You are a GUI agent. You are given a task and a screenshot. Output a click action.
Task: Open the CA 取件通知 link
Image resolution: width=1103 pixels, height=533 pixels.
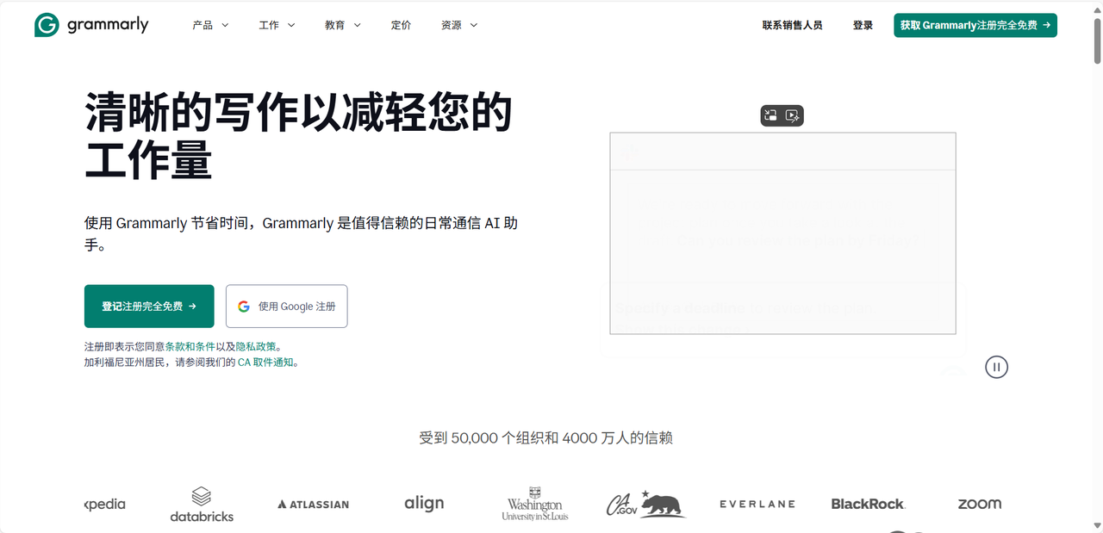pos(265,363)
